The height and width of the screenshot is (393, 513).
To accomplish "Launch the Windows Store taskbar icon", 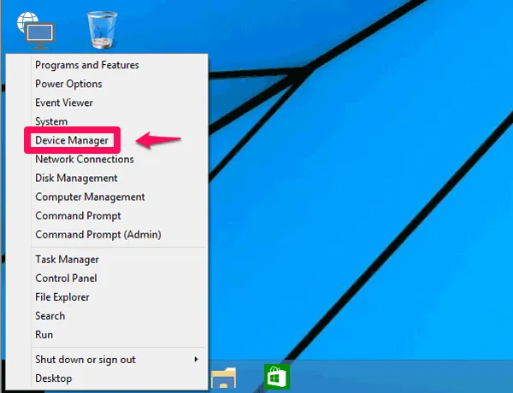I will tap(276, 377).
